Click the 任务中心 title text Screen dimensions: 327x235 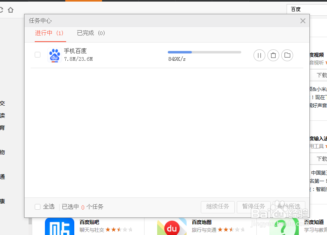click(40, 21)
